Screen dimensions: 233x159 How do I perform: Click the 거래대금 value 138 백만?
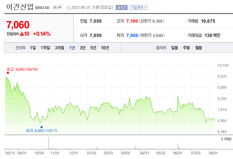pos(212,35)
